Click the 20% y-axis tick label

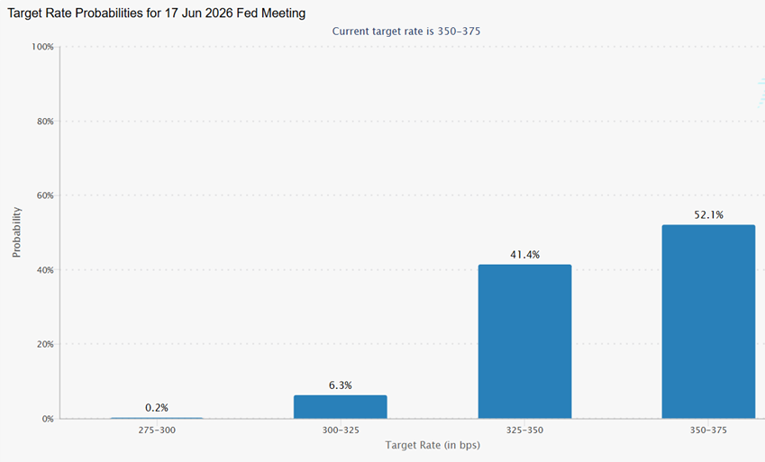44,344
